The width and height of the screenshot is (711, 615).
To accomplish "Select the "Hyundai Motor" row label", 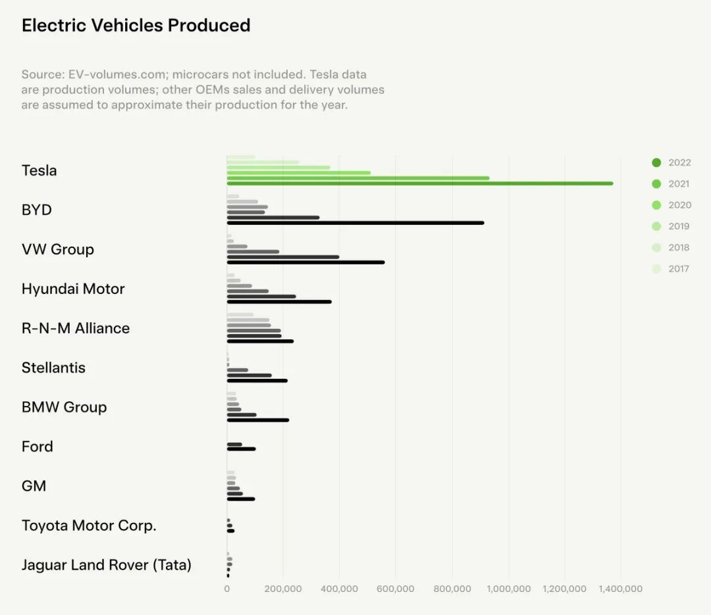I will click(x=73, y=289).
